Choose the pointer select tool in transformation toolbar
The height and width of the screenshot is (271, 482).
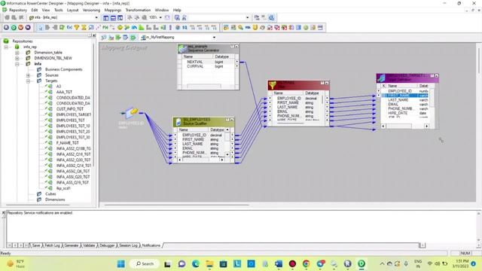(x=40, y=28)
